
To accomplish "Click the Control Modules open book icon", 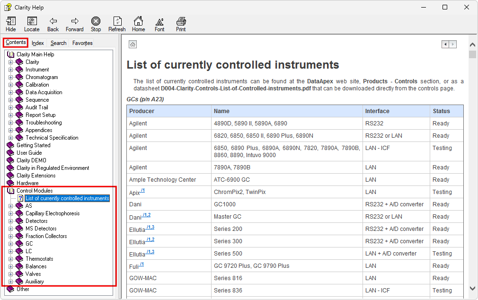I will pyautogui.click(x=11, y=191).
